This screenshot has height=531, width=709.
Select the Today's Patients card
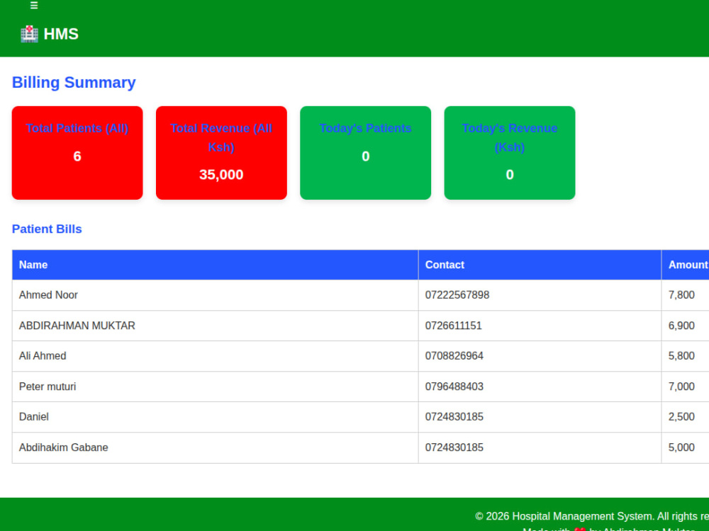point(365,153)
